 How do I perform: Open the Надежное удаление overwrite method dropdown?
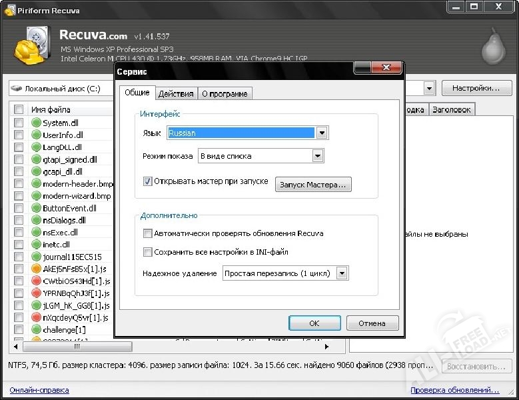click(342, 273)
